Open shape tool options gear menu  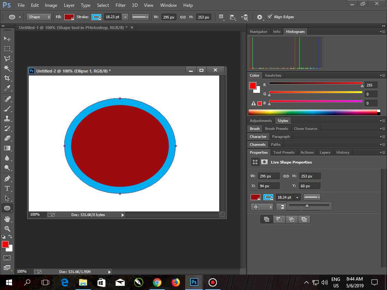(x=259, y=17)
